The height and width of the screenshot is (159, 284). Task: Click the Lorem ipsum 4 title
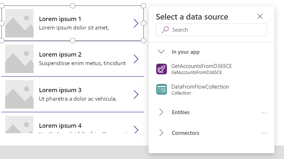(60, 126)
